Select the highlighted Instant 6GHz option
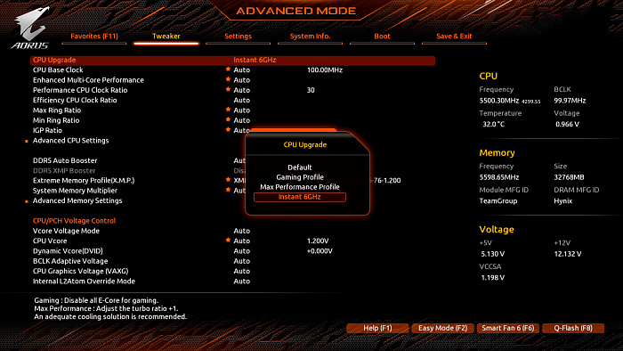 [x=300, y=197]
